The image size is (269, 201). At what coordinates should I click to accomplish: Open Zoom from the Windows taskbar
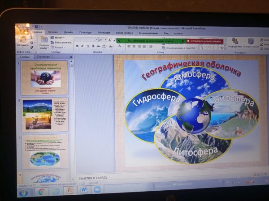[97, 189]
